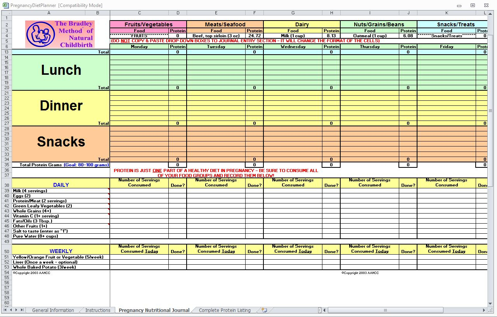The height and width of the screenshot is (317, 497).
Task: Open the FRUITS food dropdown cell
Action: [x=139, y=36]
